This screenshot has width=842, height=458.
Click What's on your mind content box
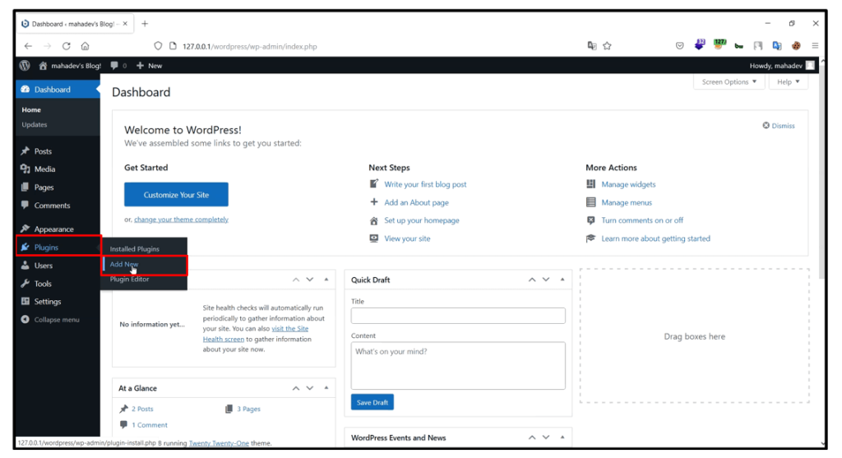(x=458, y=366)
